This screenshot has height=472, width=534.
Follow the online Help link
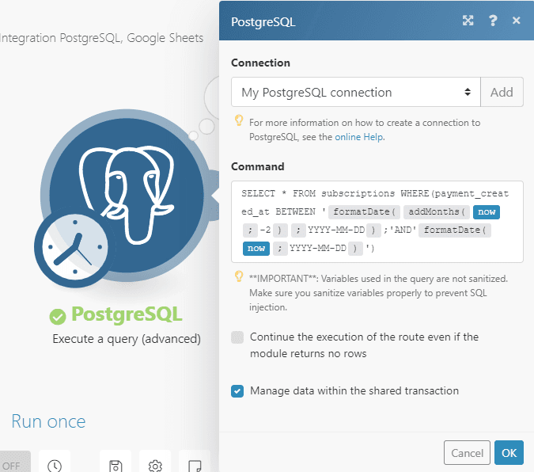[359, 137]
